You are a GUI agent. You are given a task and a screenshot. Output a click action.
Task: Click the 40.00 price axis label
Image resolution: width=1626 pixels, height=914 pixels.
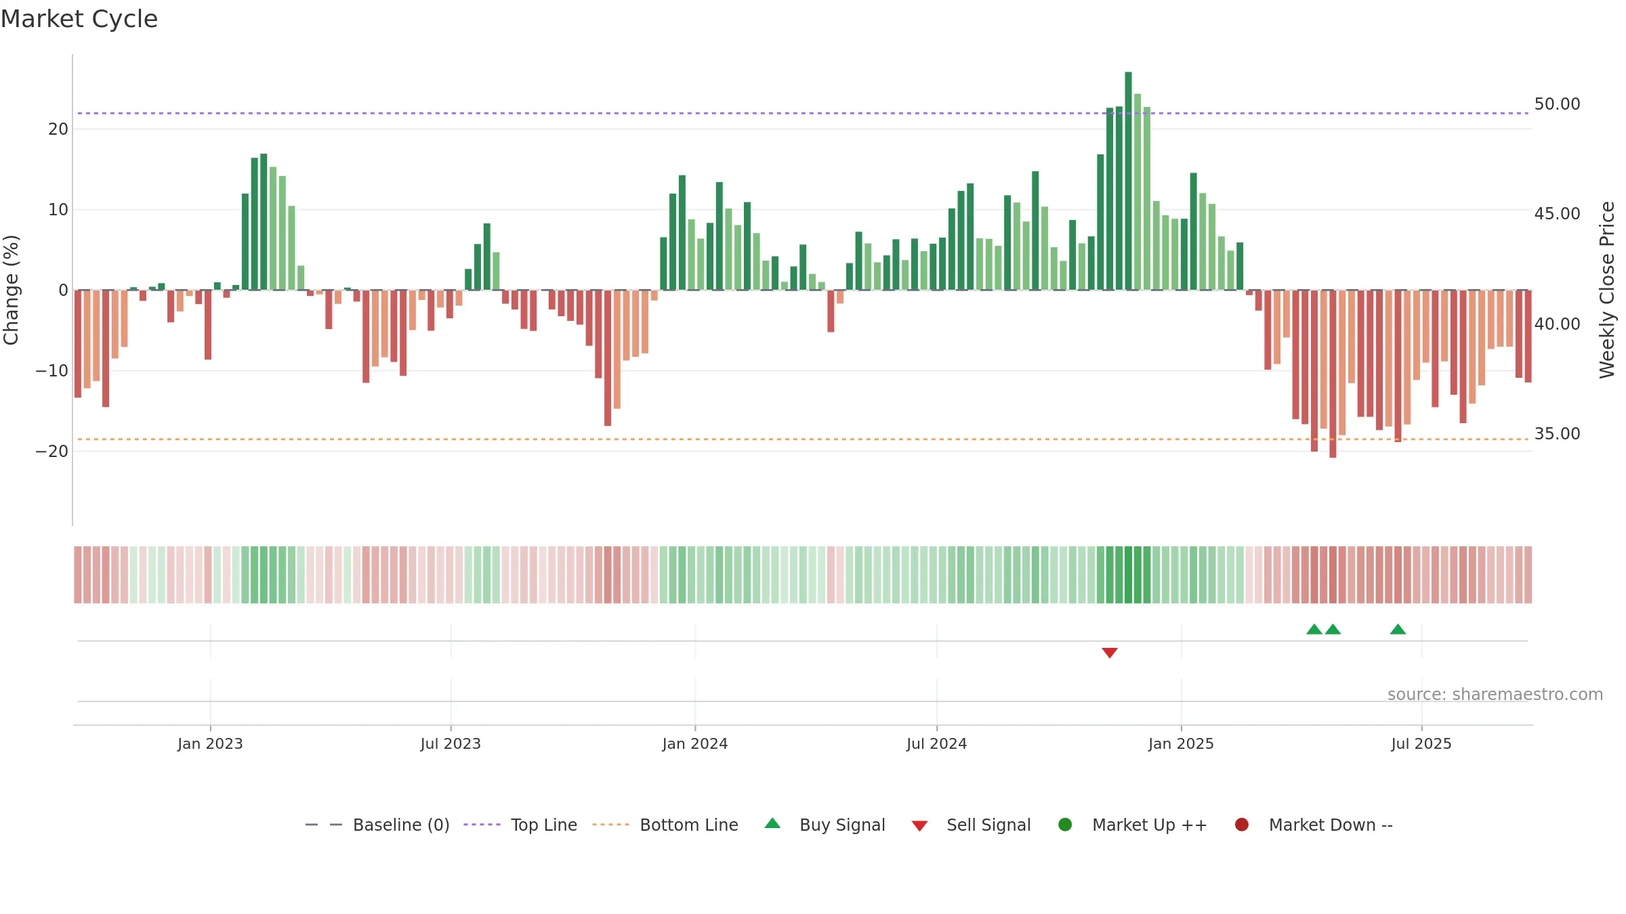[1557, 324]
